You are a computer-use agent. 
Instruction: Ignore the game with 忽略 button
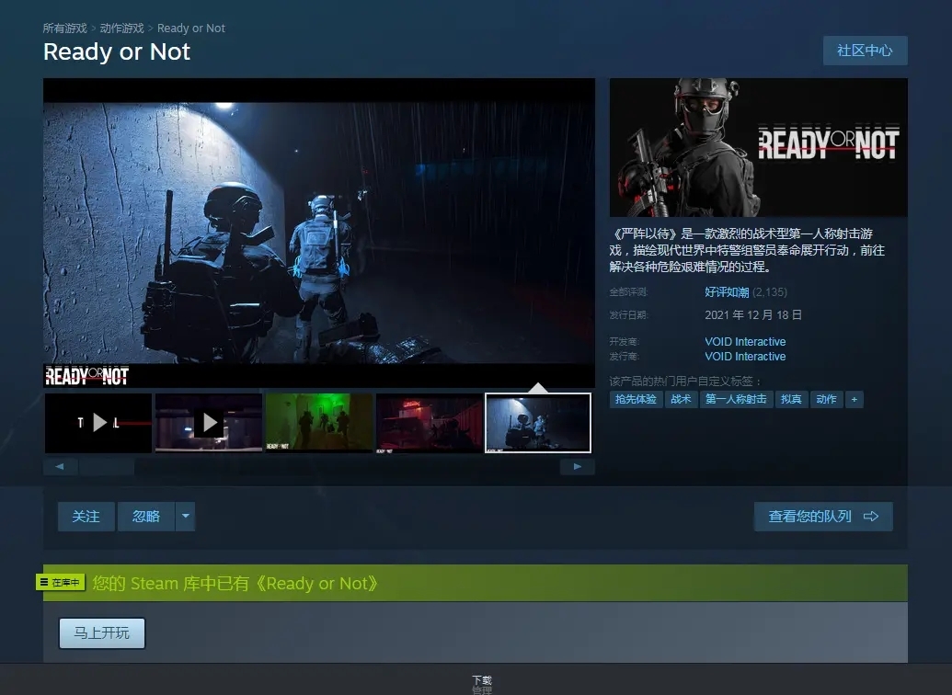146,517
